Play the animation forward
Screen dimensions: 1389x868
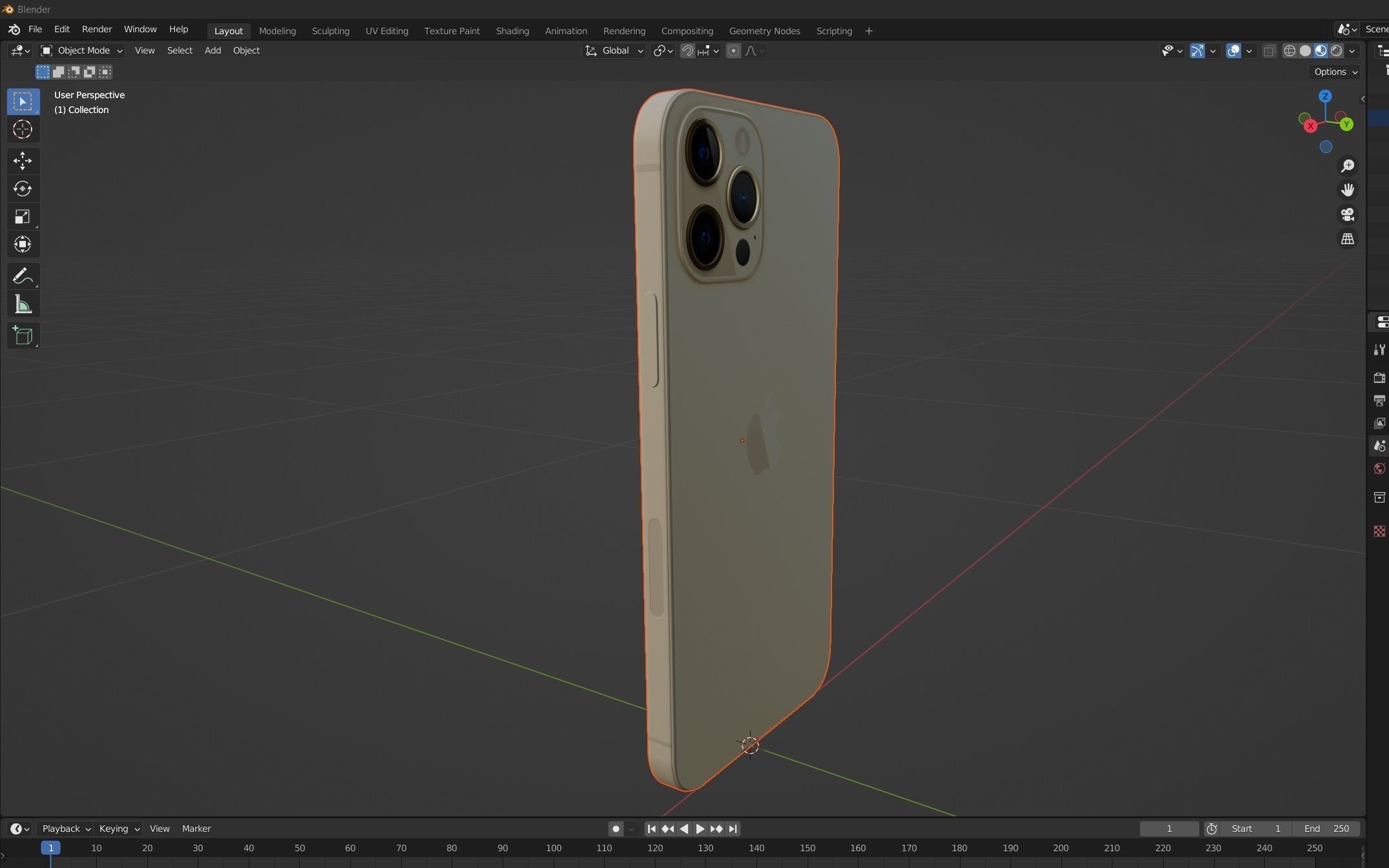coord(700,829)
